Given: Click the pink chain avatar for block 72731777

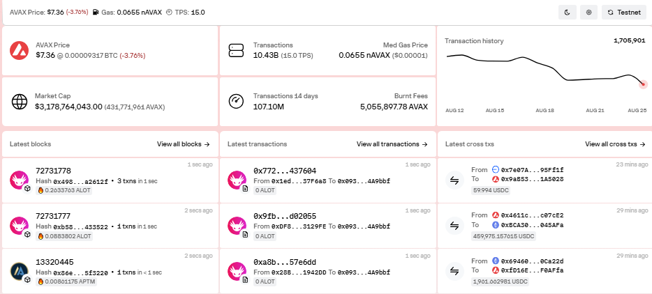Looking at the screenshot, I should point(19,226).
